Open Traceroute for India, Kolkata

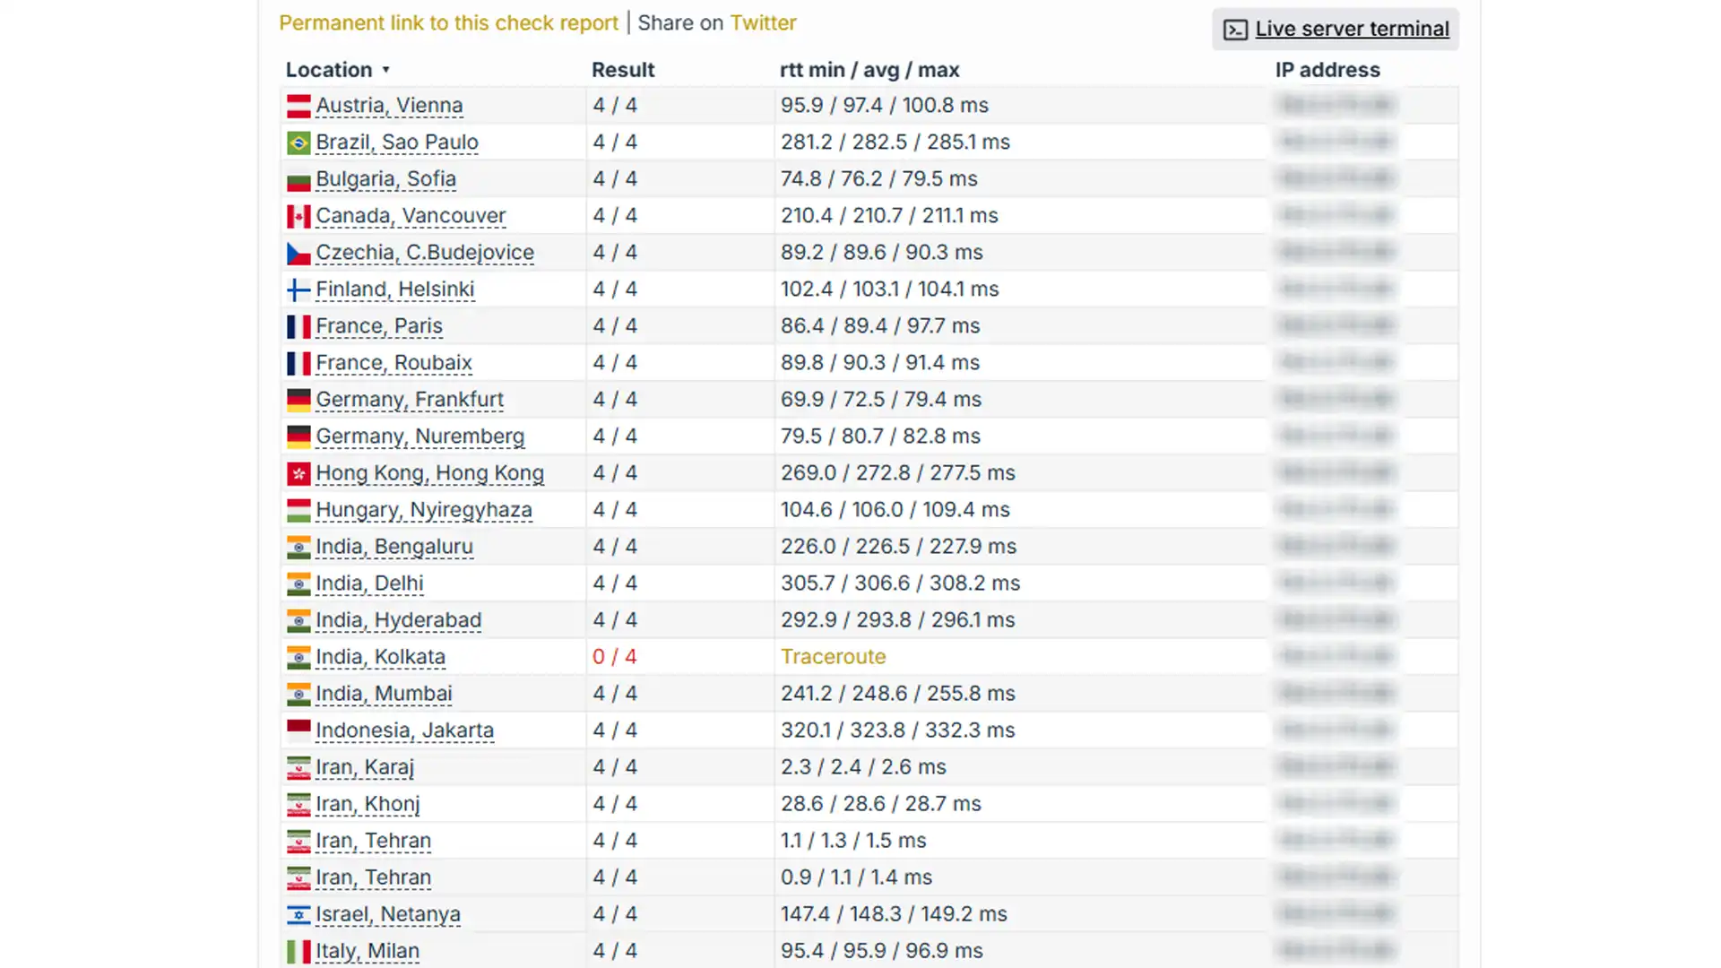833,657
